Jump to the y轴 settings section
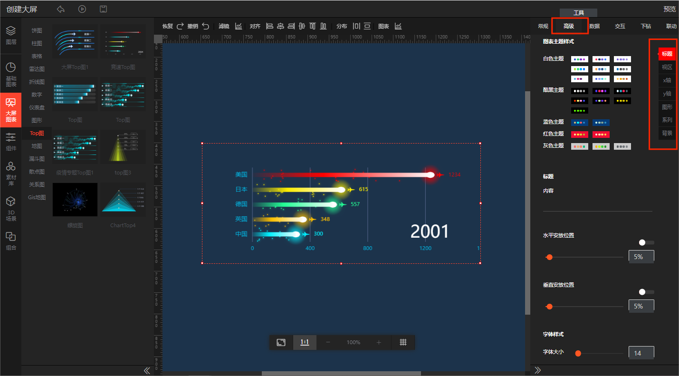679x376 pixels. pyautogui.click(x=667, y=94)
